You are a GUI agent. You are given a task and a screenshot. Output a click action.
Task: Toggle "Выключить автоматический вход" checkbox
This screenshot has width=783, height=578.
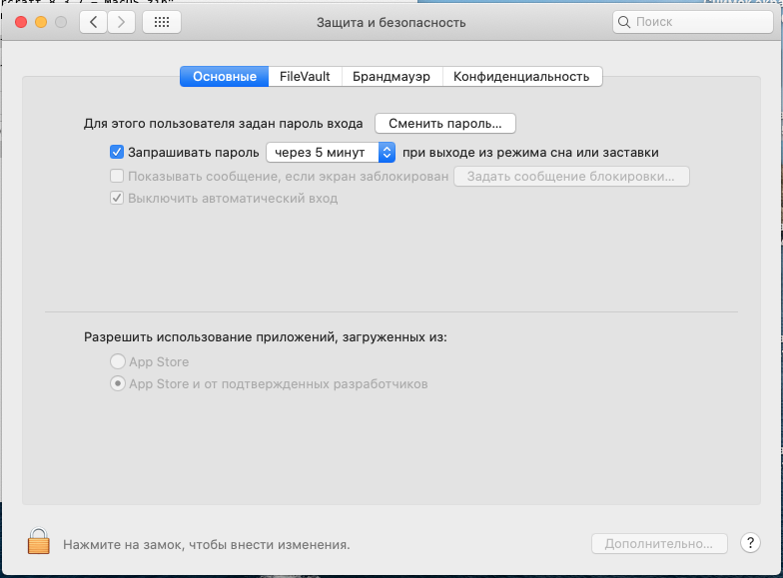(x=116, y=199)
